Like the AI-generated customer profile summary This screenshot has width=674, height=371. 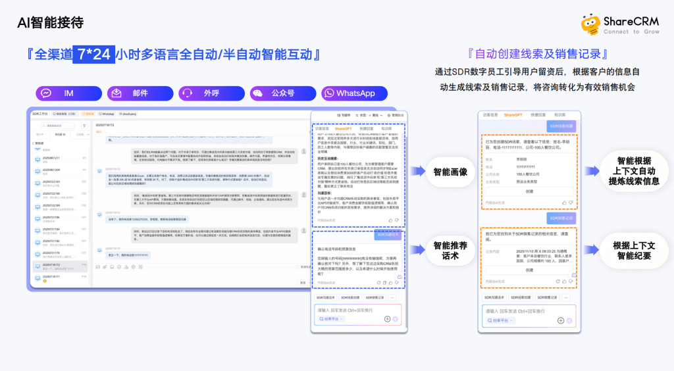click(x=390, y=220)
